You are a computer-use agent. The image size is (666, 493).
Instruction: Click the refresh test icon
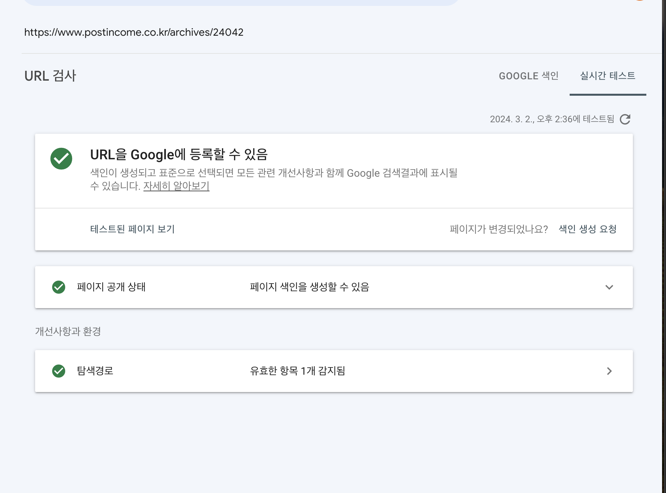point(625,119)
